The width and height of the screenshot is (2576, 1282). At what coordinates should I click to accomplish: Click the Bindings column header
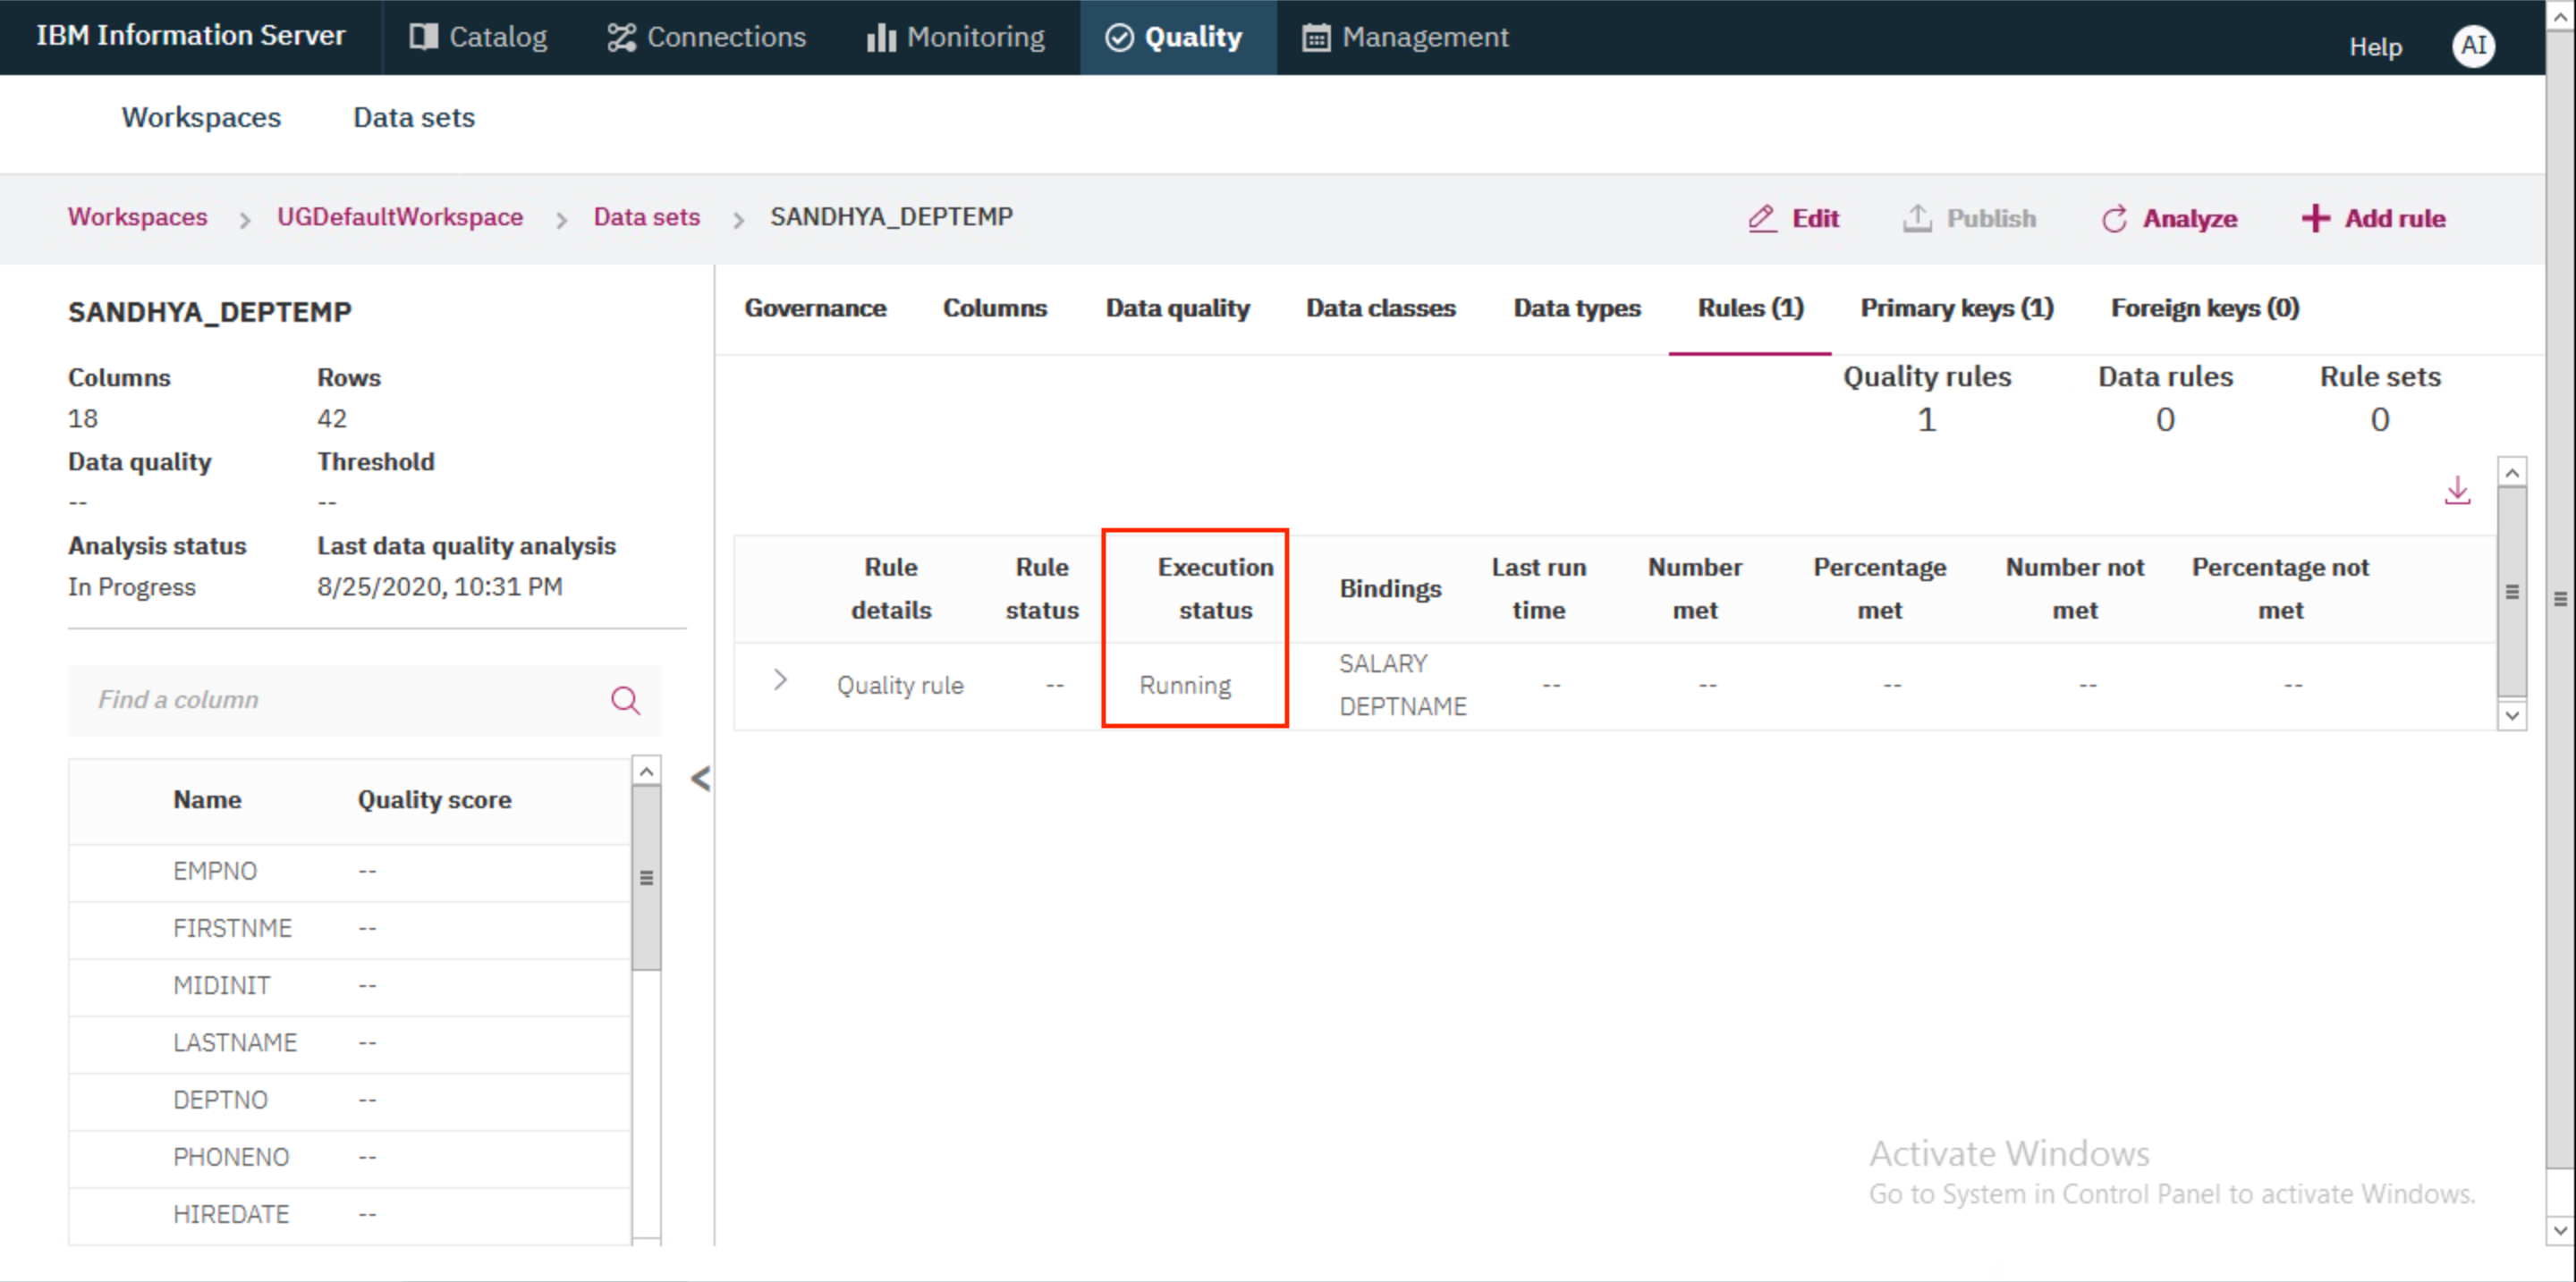pos(1390,588)
